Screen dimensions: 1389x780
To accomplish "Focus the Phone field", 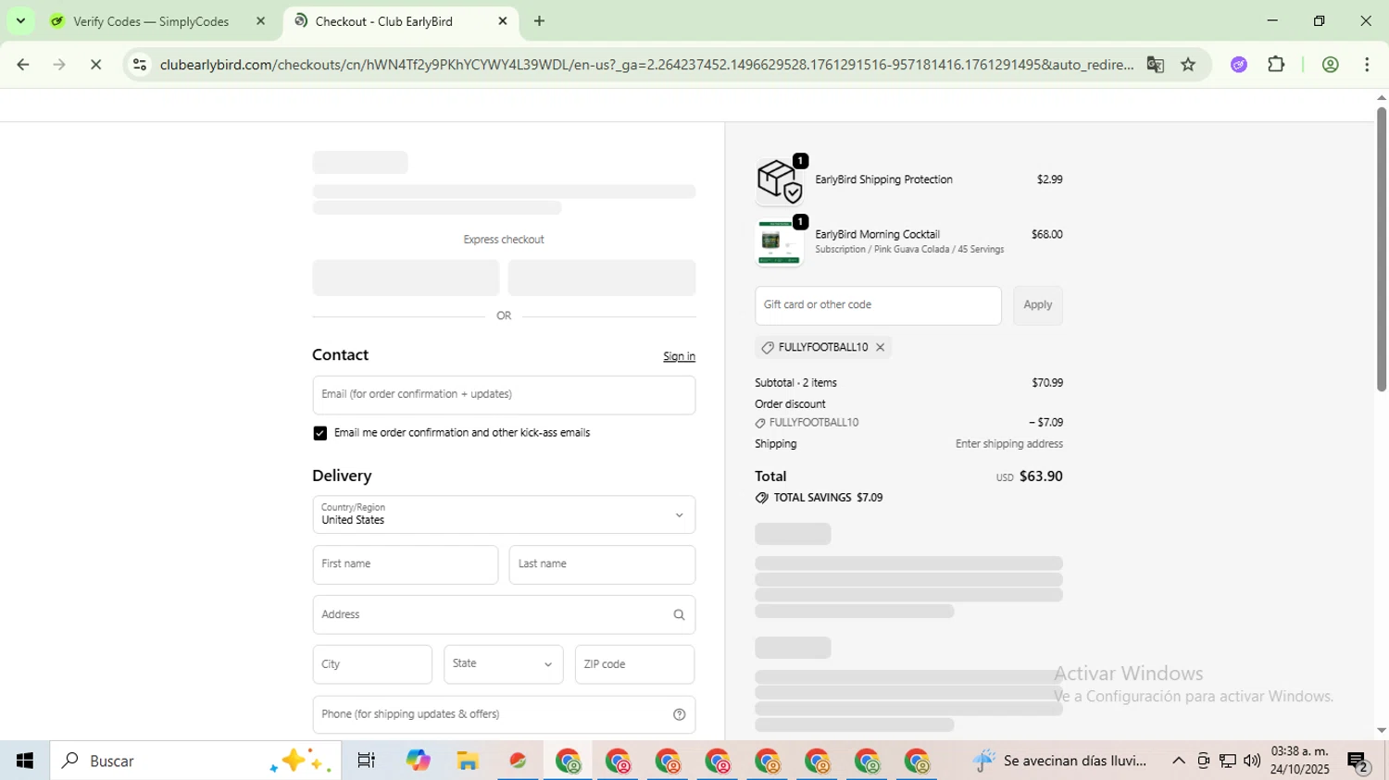I will pos(504,714).
